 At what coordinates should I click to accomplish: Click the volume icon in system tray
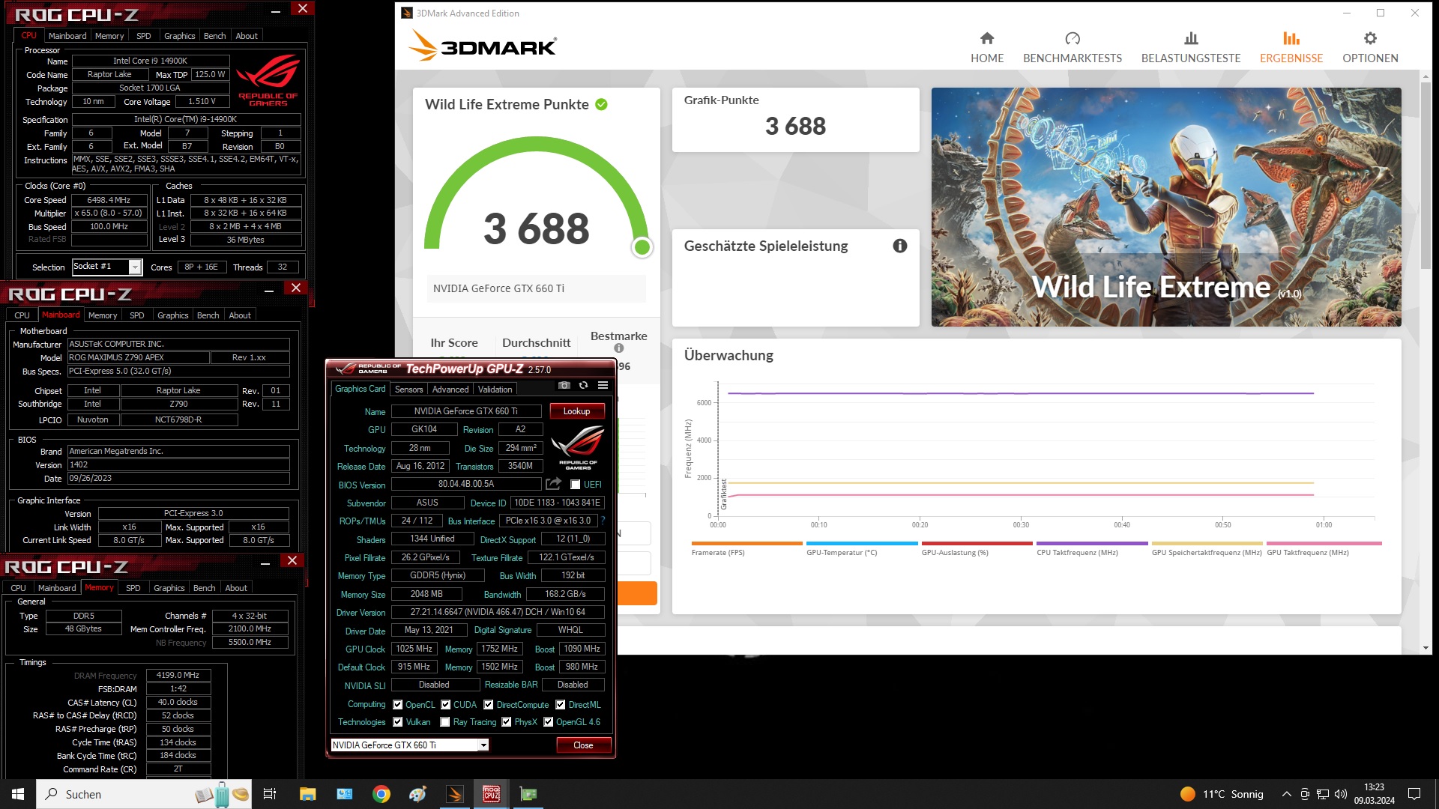1341,794
